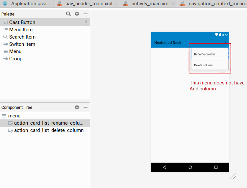Select Search Item in the palette

pyautogui.click(x=45, y=37)
